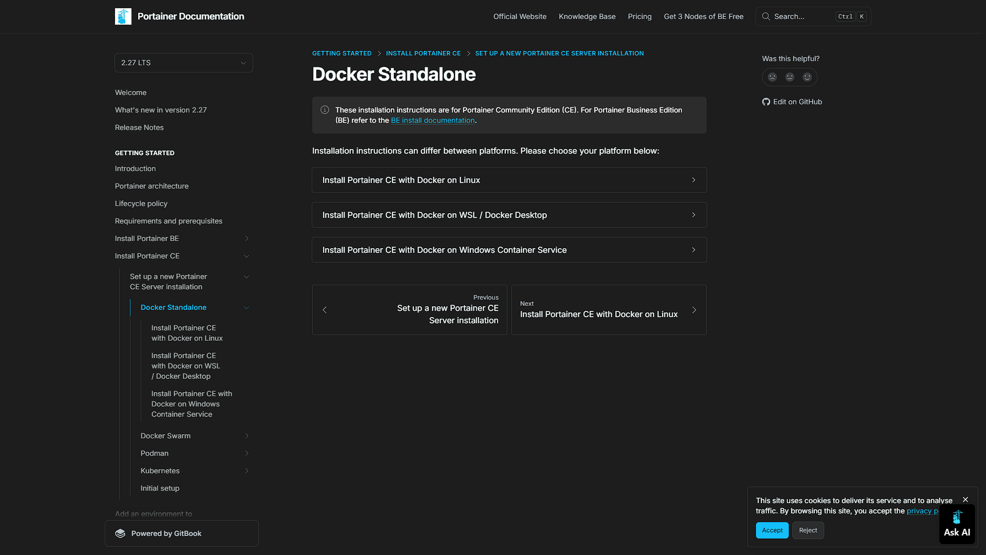Open sidebar Docker on WSL / Docker Desktop item
This screenshot has width=986, height=555.
[x=186, y=366]
